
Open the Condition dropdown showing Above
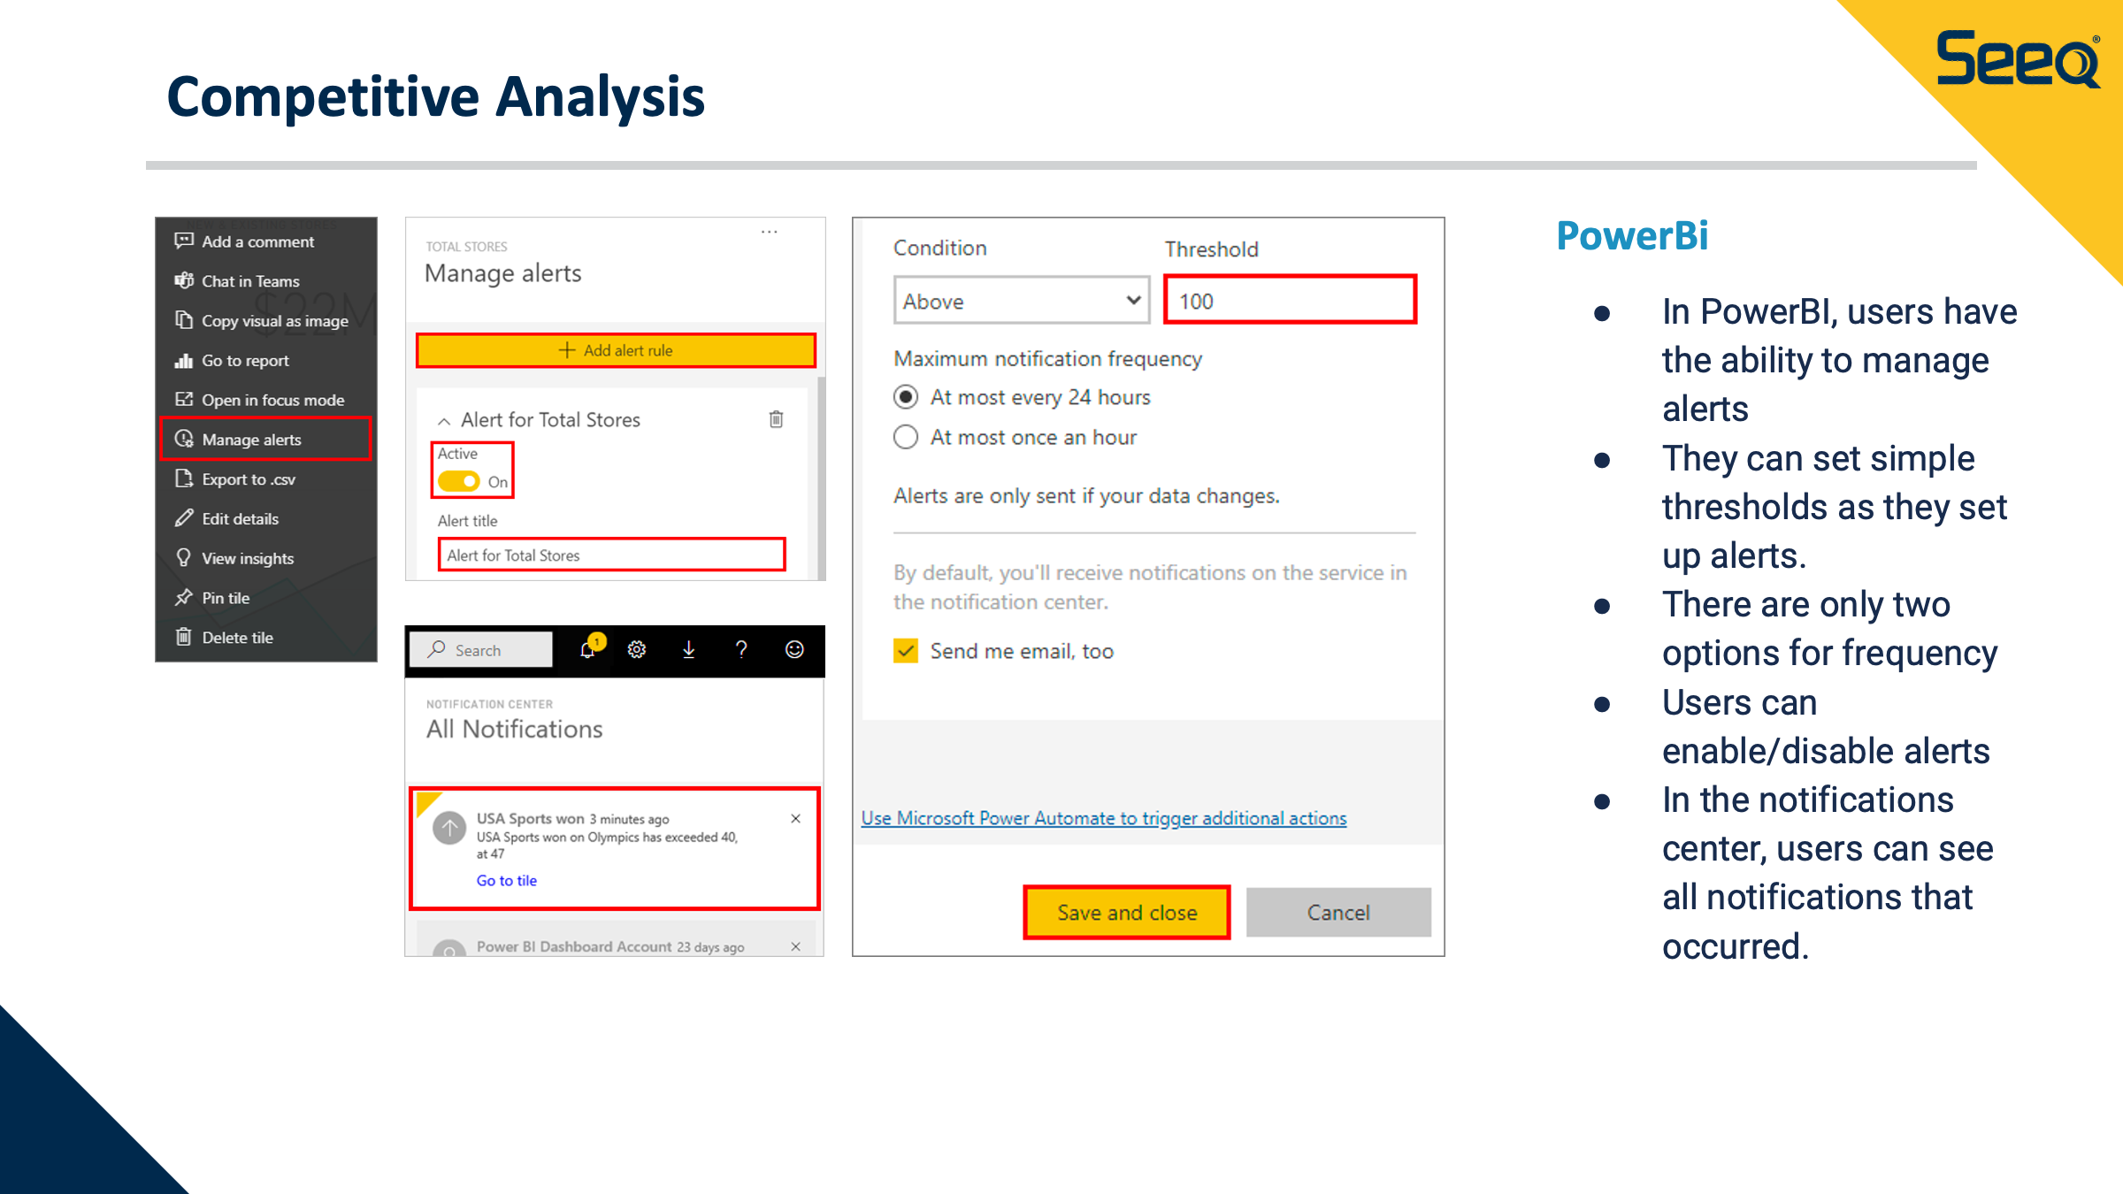[1021, 301]
